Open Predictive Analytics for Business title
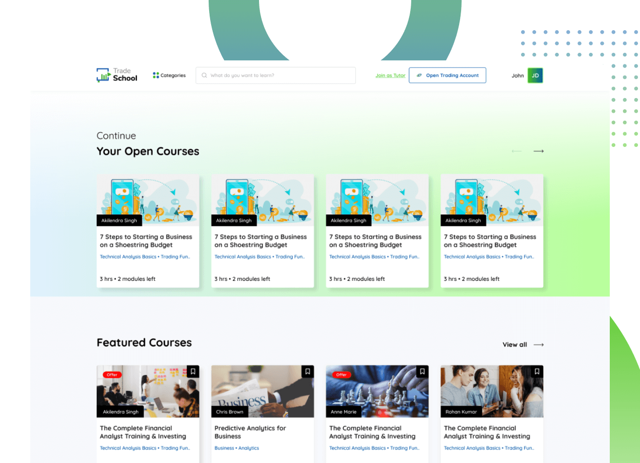 pyautogui.click(x=250, y=432)
